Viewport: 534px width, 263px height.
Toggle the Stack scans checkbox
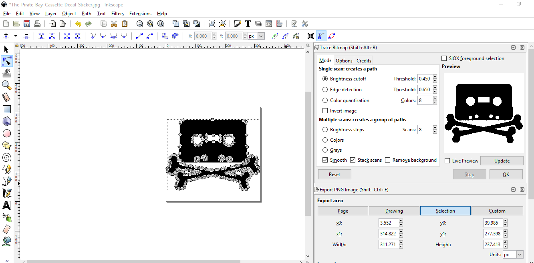pyautogui.click(x=353, y=160)
